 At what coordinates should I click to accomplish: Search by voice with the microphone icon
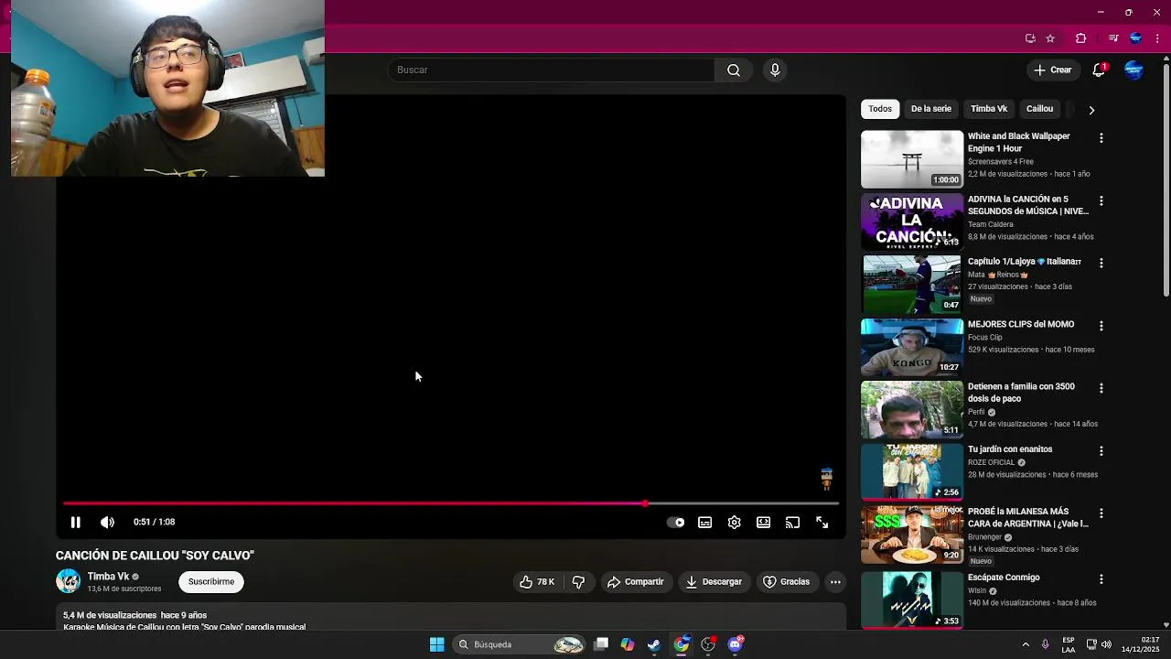point(775,70)
